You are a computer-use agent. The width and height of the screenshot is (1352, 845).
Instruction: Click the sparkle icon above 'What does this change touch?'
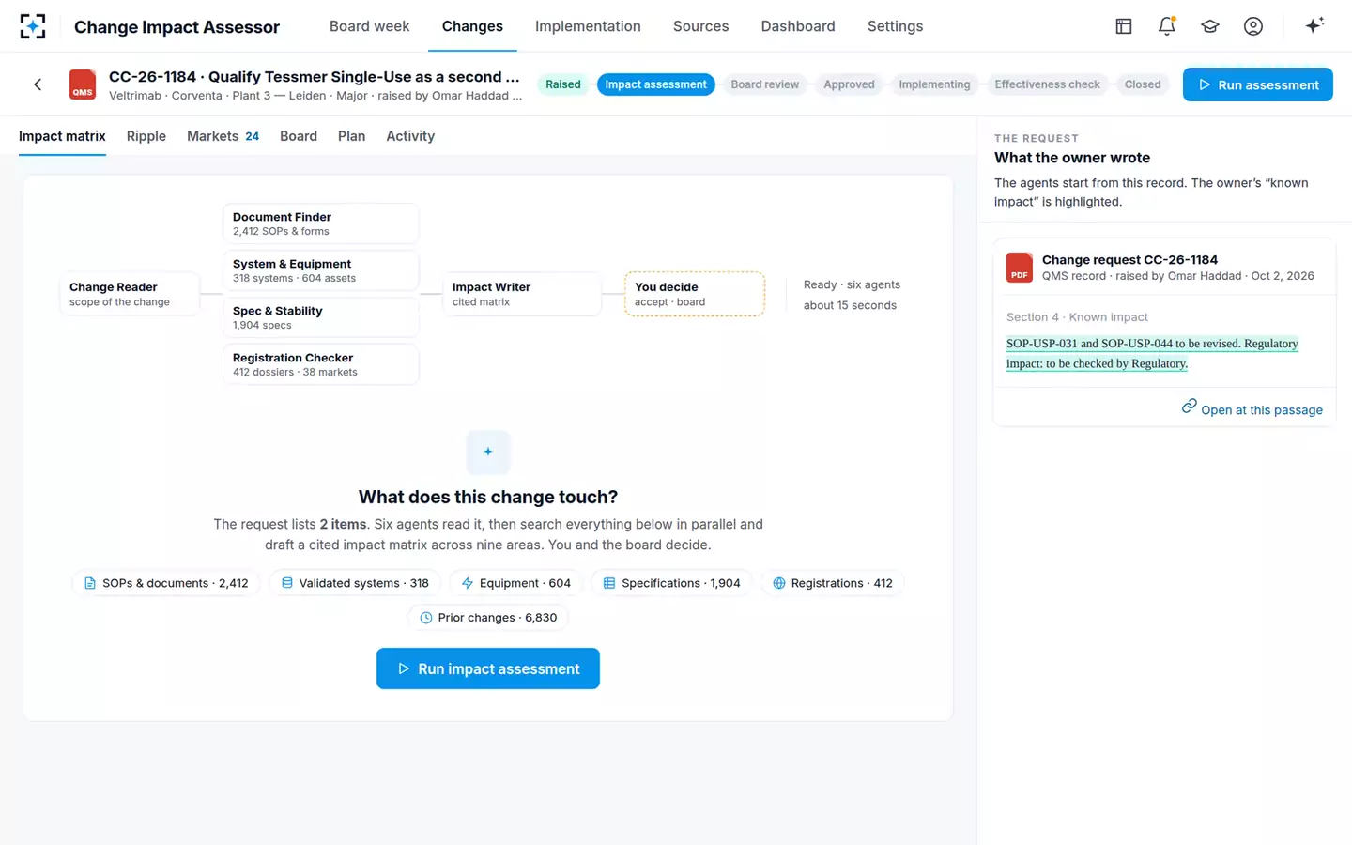[x=488, y=452]
